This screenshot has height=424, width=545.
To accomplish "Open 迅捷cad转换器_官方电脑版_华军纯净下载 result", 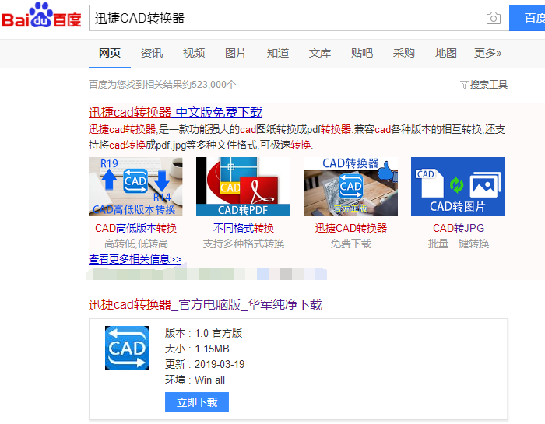I will pyautogui.click(x=206, y=304).
